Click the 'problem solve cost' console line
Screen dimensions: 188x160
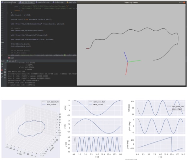[21, 82]
